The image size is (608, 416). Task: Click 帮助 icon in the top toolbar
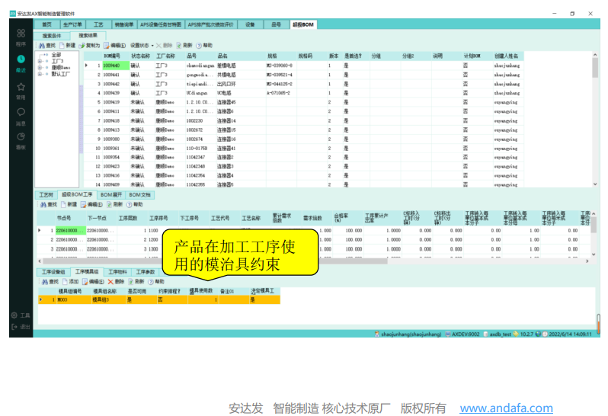[203, 46]
